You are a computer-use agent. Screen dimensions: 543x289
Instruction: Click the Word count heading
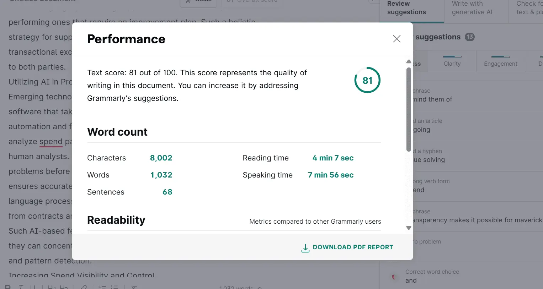[x=117, y=132]
